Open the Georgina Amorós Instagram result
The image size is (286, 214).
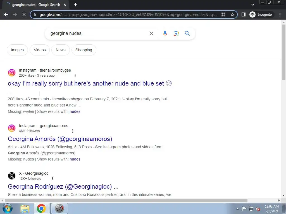pyautogui.click(x=60, y=139)
